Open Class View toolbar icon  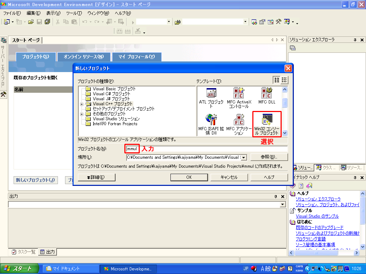pos(287,22)
